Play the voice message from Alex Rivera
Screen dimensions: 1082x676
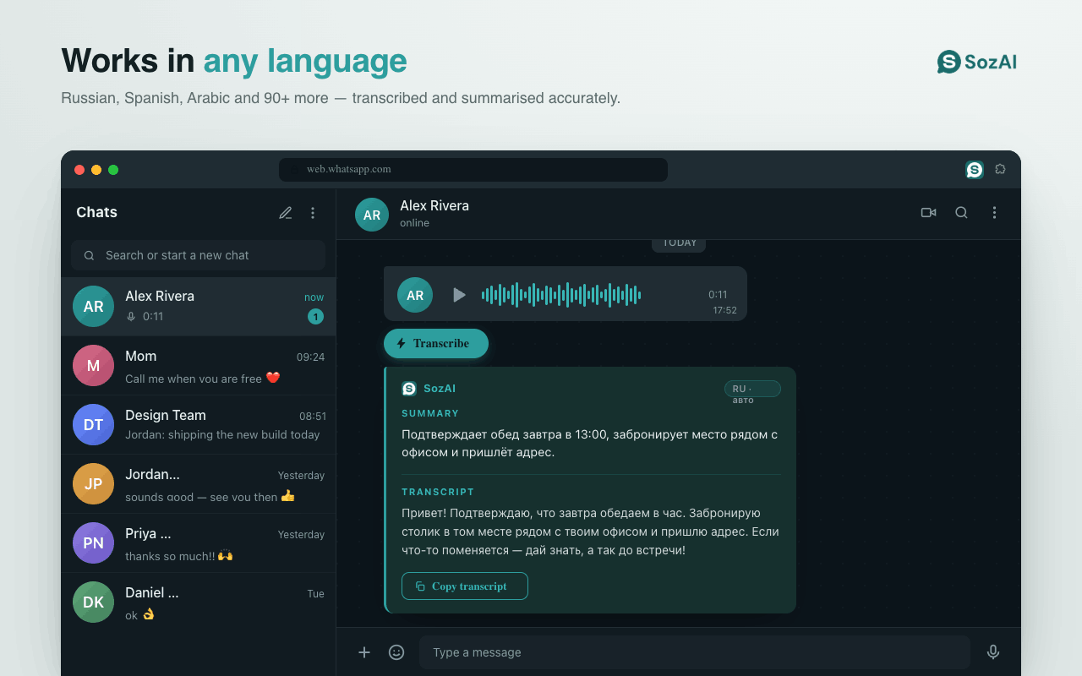pos(459,295)
